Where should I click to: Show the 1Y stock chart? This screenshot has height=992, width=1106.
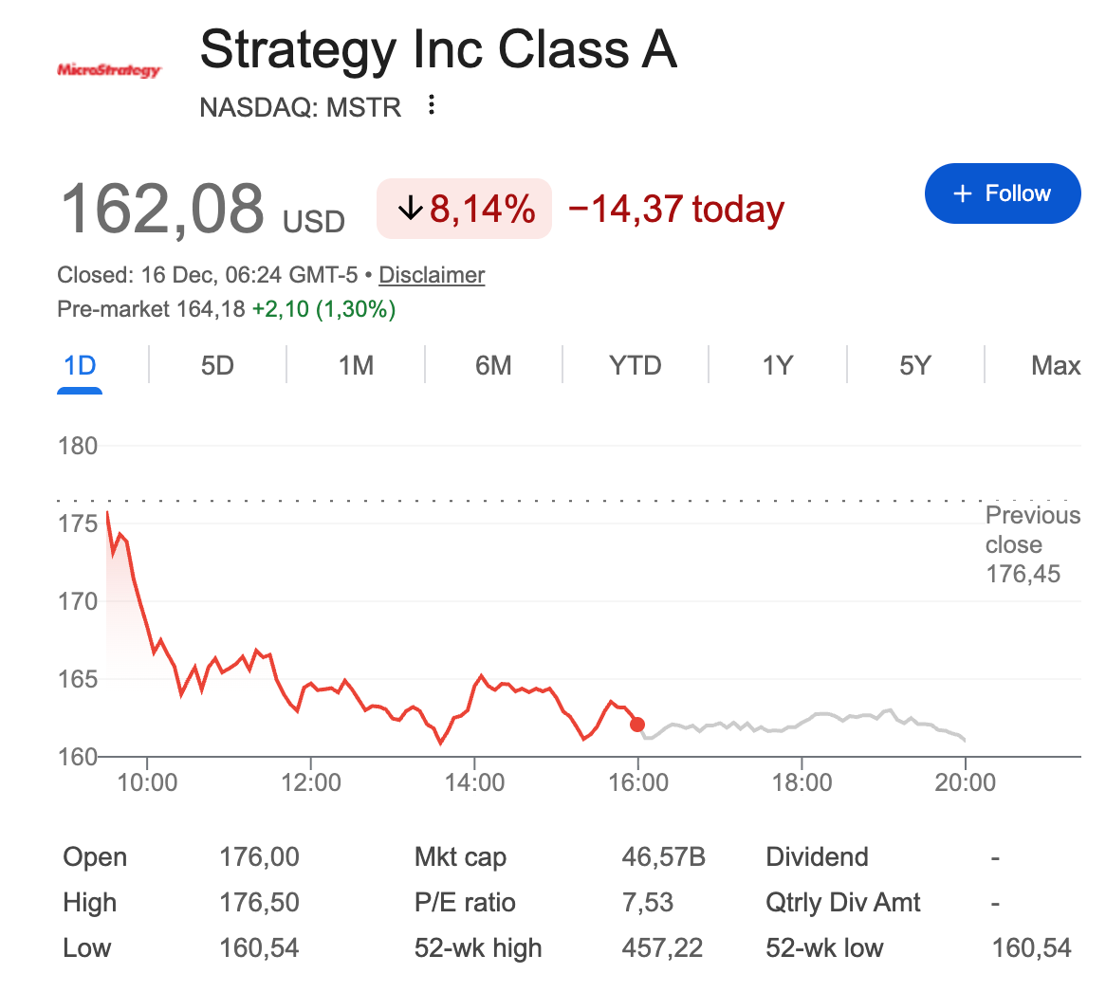pyautogui.click(x=776, y=365)
